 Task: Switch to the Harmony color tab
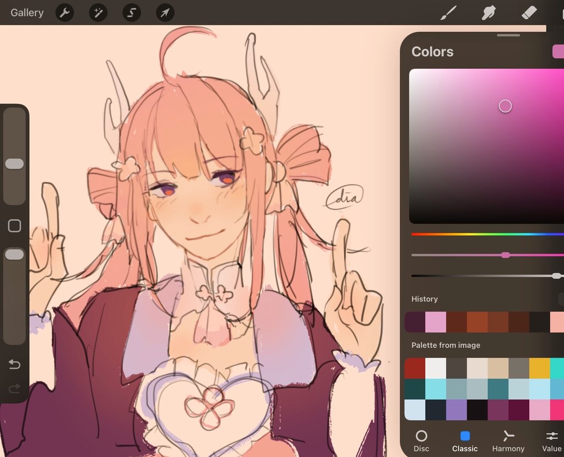tap(508, 441)
